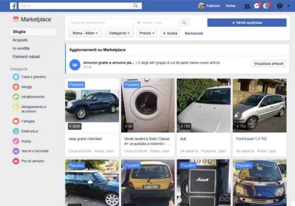Click the Reimposta link
295x206 pixels.
(194, 33)
